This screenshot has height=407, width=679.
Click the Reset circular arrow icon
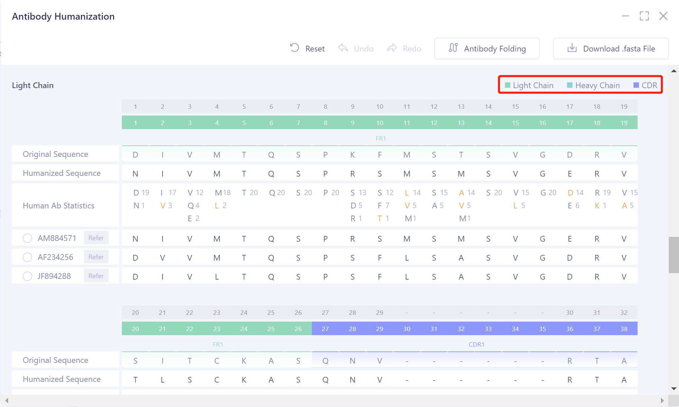pyautogui.click(x=295, y=48)
